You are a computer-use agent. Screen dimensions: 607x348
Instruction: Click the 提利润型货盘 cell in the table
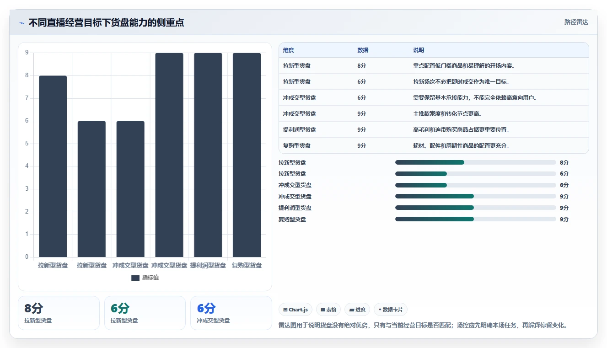tap(300, 130)
